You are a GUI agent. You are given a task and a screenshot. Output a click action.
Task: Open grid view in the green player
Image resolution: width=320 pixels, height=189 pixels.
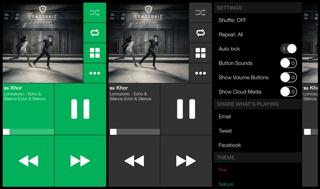point(95,52)
